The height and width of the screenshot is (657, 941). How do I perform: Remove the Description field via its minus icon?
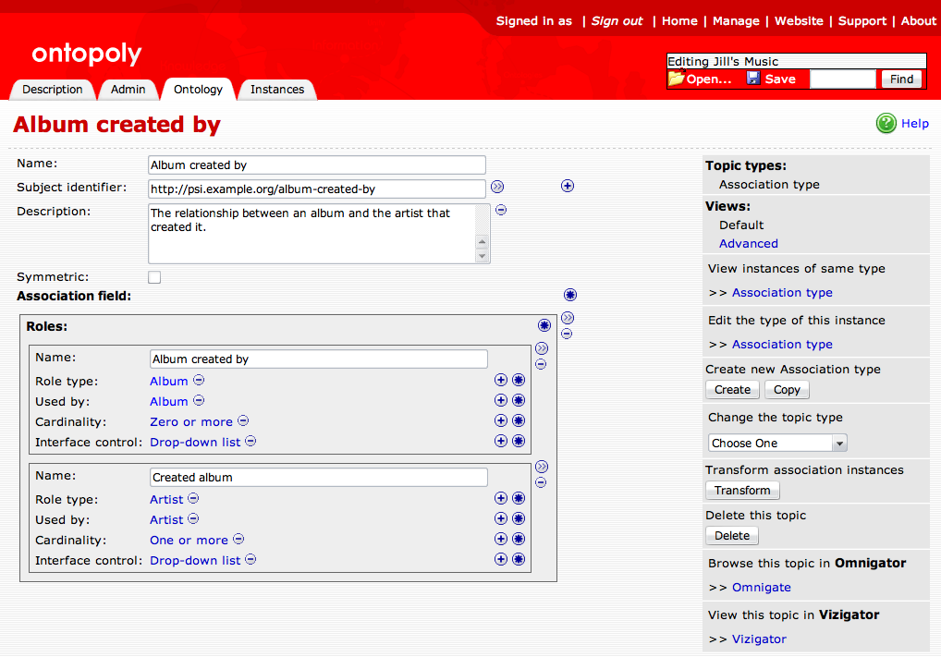coord(500,210)
